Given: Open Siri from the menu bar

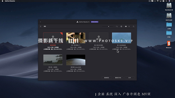Looking at the screenshot, I should click(x=169, y=1).
